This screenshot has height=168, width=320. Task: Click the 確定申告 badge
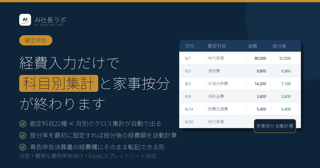tap(36, 41)
